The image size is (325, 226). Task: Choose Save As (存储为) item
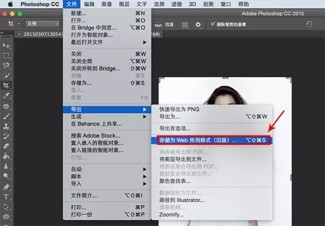(x=107, y=83)
